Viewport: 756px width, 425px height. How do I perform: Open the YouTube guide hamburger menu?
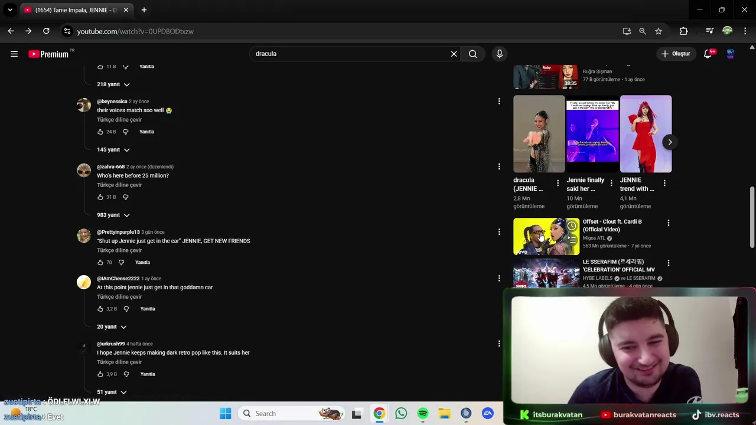point(14,54)
